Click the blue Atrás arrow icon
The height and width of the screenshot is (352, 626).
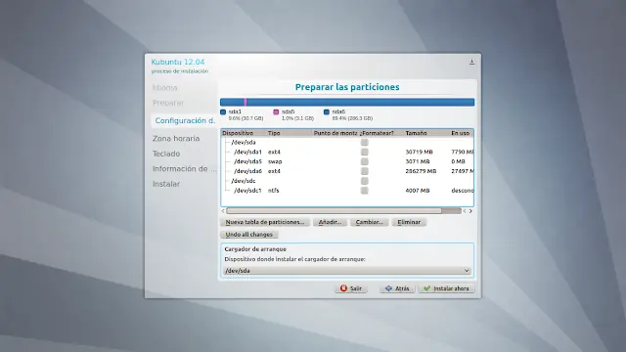[x=388, y=288]
